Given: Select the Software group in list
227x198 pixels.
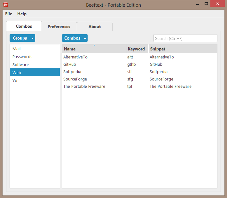Looking at the screenshot, I should click(20, 65).
